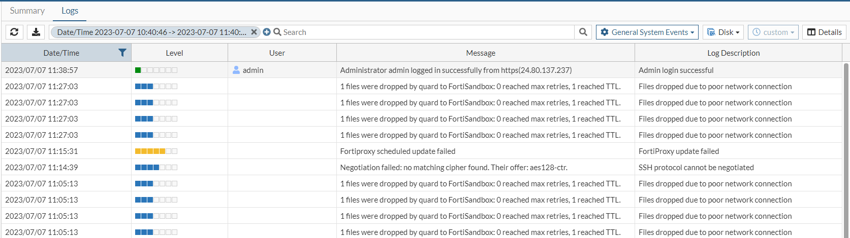This screenshot has width=850, height=238.
Task: Toggle the Details panel button
Action: pyautogui.click(x=824, y=32)
